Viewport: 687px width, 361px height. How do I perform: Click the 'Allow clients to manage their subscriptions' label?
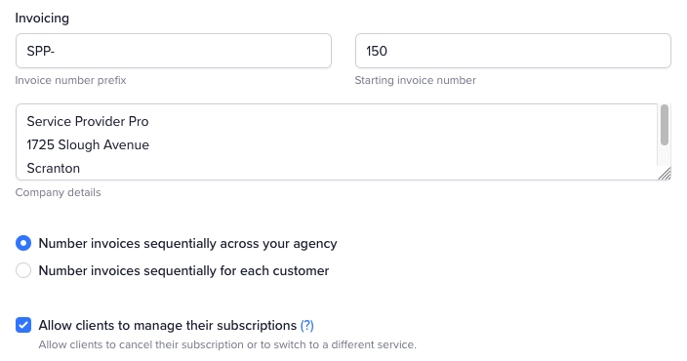(x=168, y=326)
